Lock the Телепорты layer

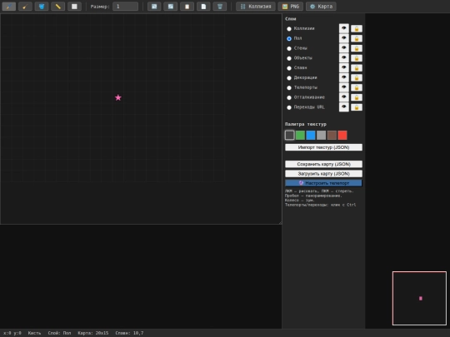[x=357, y=87]
